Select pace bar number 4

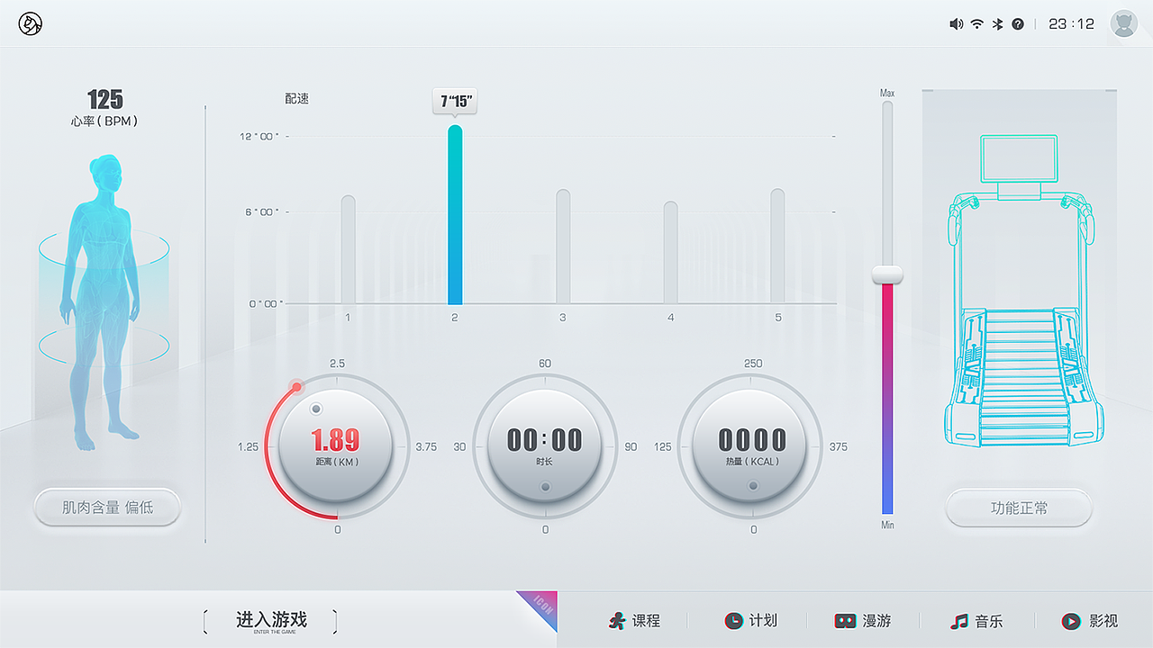(671, 253)
